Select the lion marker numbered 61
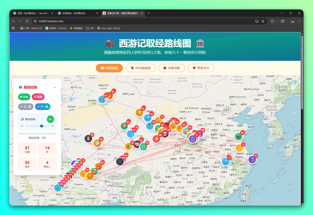 click(x=124, y=126)
